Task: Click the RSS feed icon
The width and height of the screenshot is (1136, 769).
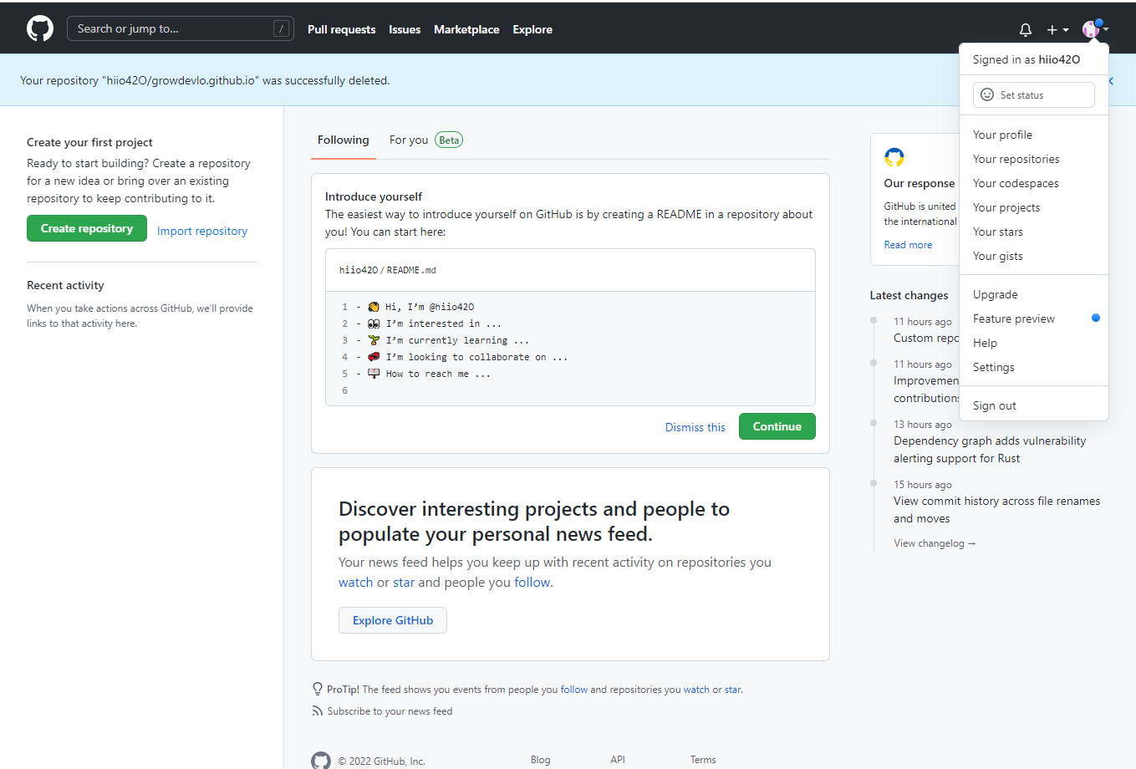Action: pos(318,711)
